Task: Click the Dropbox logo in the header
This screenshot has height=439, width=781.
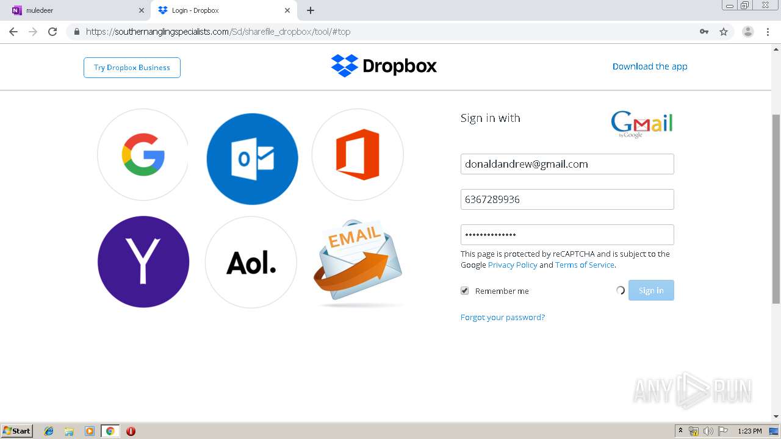Action: pos(384,65)
